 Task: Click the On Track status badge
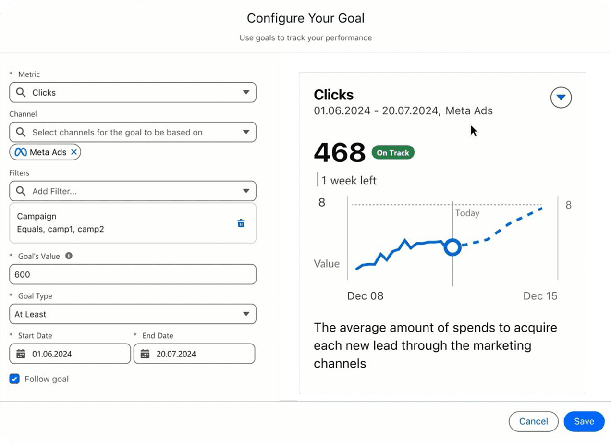point(393,153)
